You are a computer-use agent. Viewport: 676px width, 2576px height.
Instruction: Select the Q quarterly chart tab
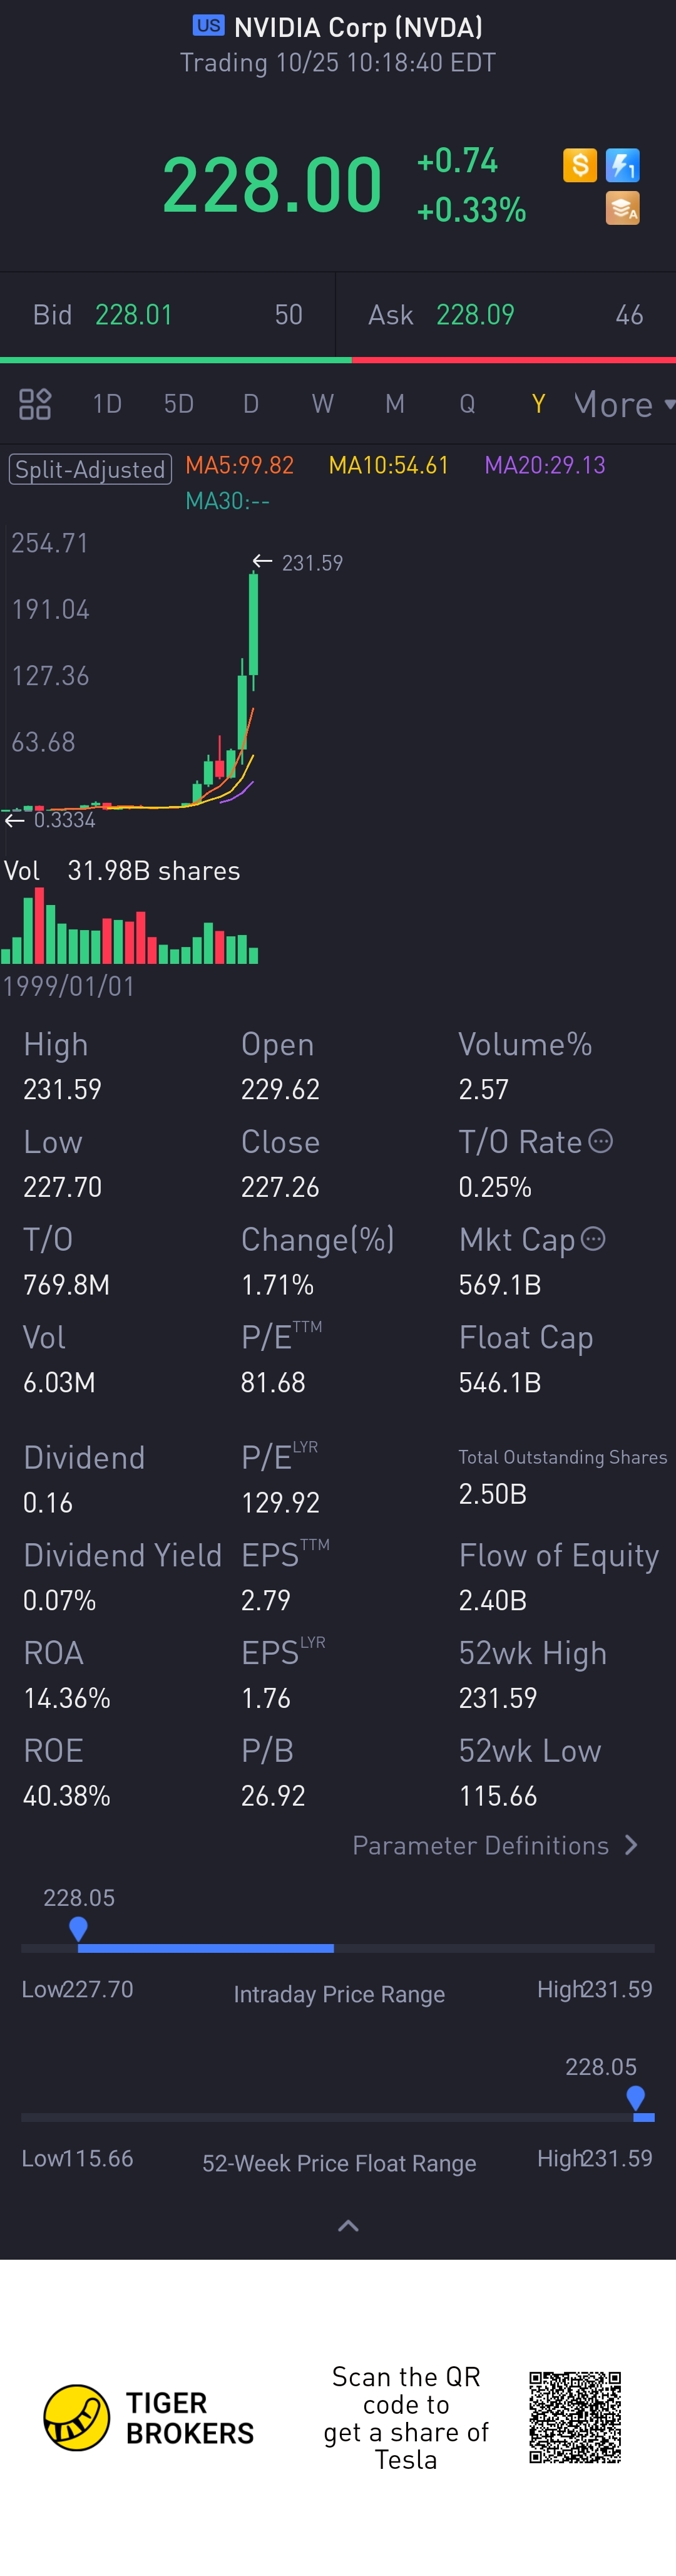467,404
